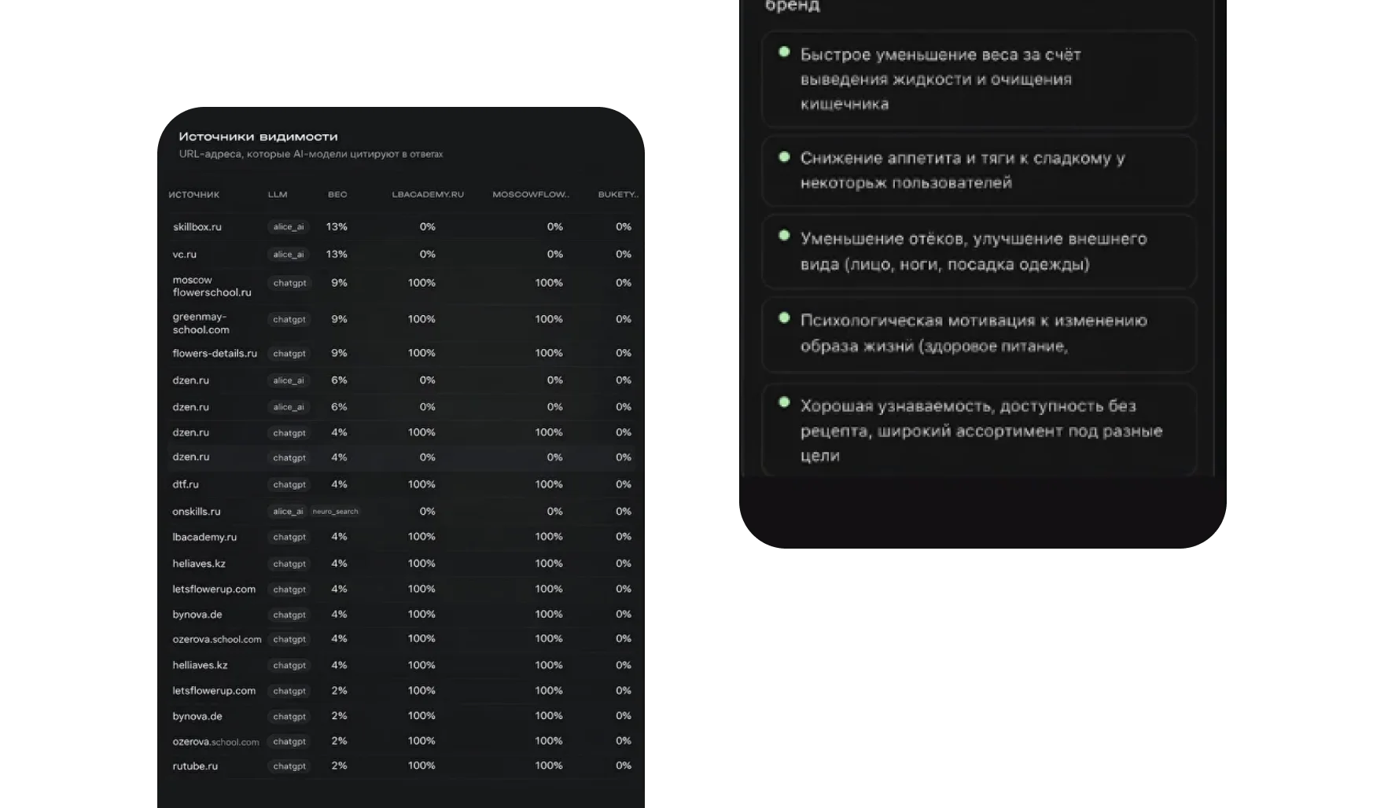The image size is (1384, 808).
Task: Click the URL-адреса subtitle under the heading
Action: (x=311, y=154)
